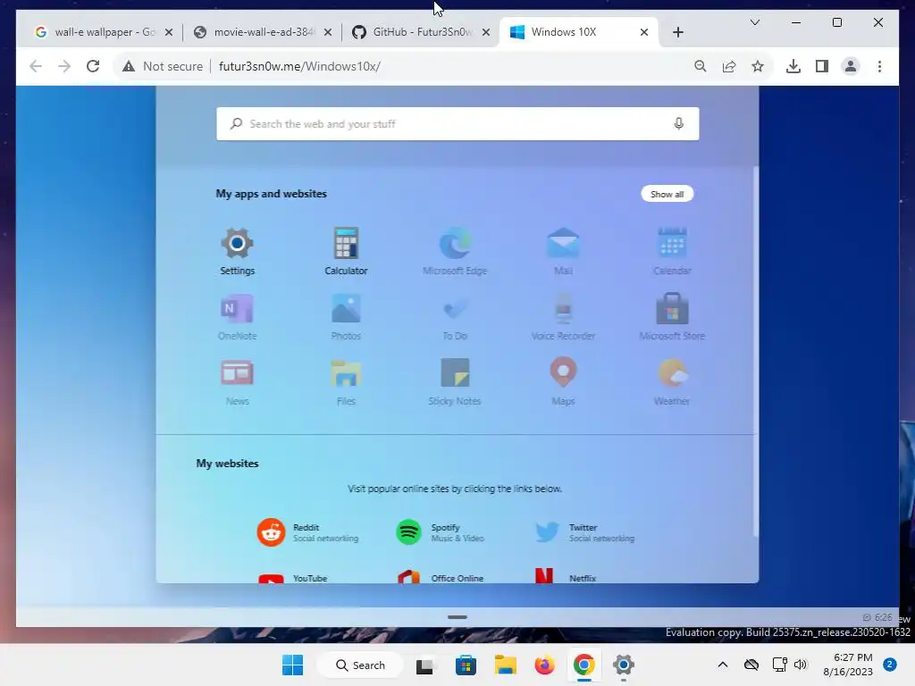The width and height of the screenshot is (915, 686).
Task: Expand the tab search dropdown chevron
Action: 754,22
